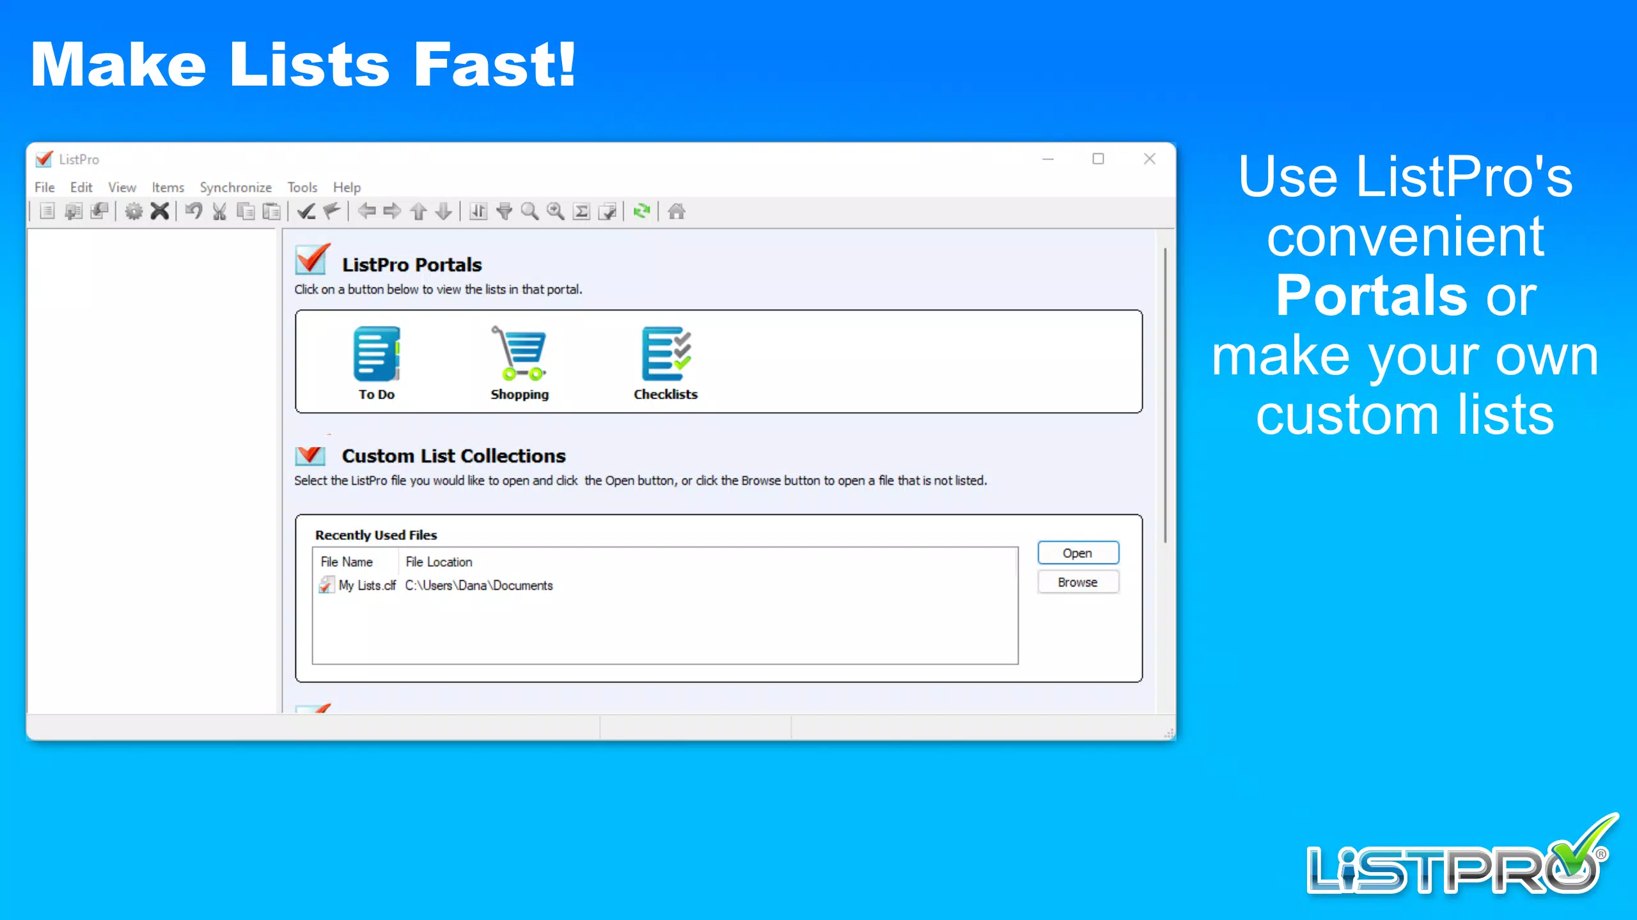Click the up arrow toolbar icon
The width and height of the screenshot is (1637, 920).
418,211
